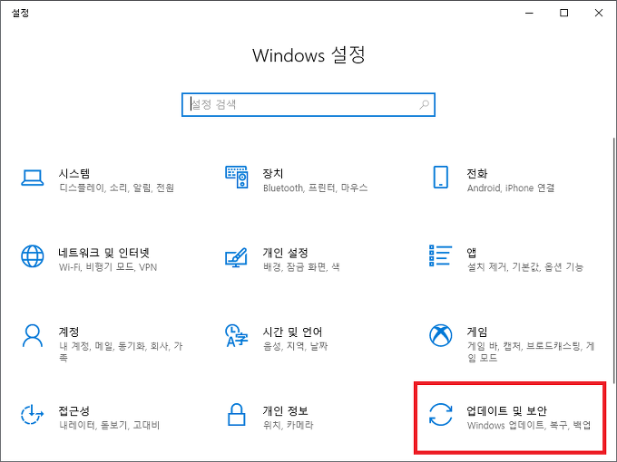This screenshot has height=462, width=617.
Task: Click the text 위치, 카메라
Action: coord(288,425)
